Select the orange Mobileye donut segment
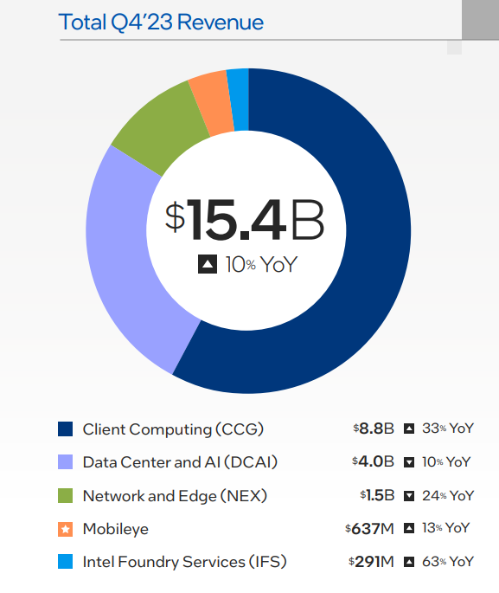499x593 pixels. 212,103
